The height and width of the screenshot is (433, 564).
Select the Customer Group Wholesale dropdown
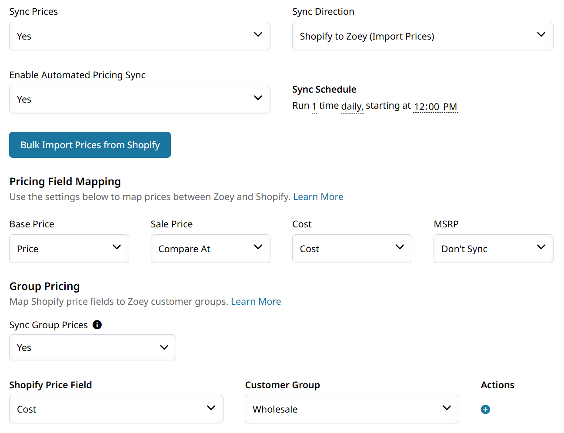[352, 409]
